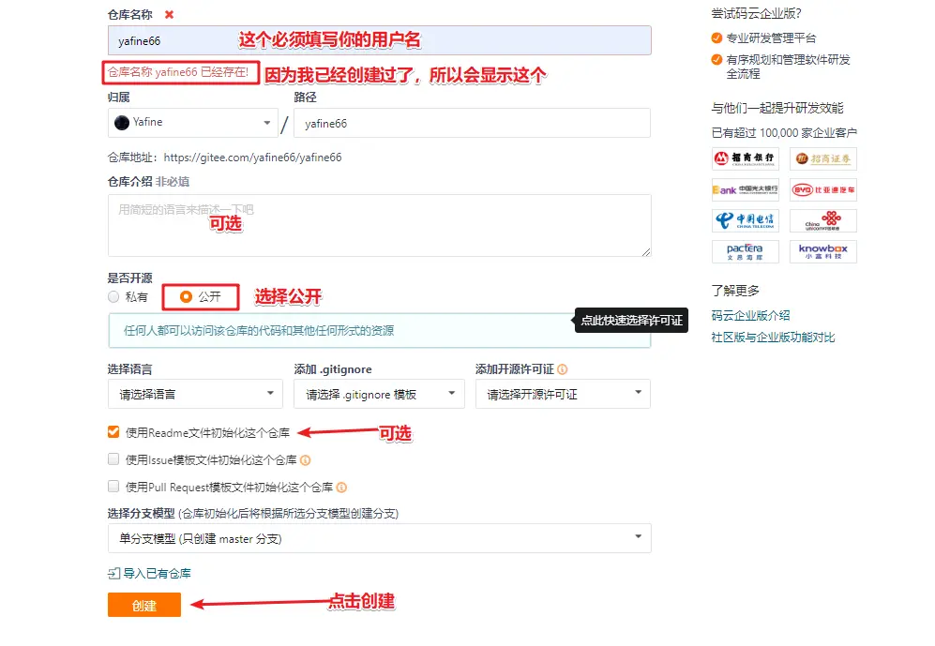Click info icon beside Issue模板 option
This screenshot has height=646, width=935.
306,460
